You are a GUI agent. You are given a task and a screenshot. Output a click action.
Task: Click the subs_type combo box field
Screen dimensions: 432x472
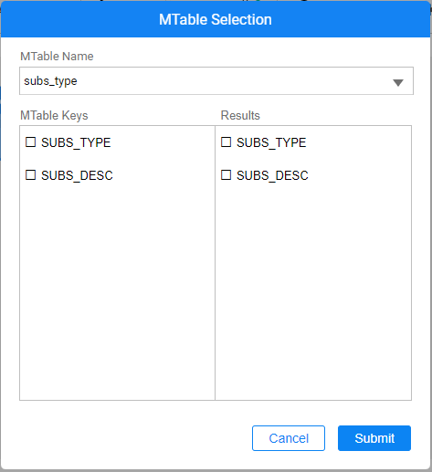click(x=216, y=81)
